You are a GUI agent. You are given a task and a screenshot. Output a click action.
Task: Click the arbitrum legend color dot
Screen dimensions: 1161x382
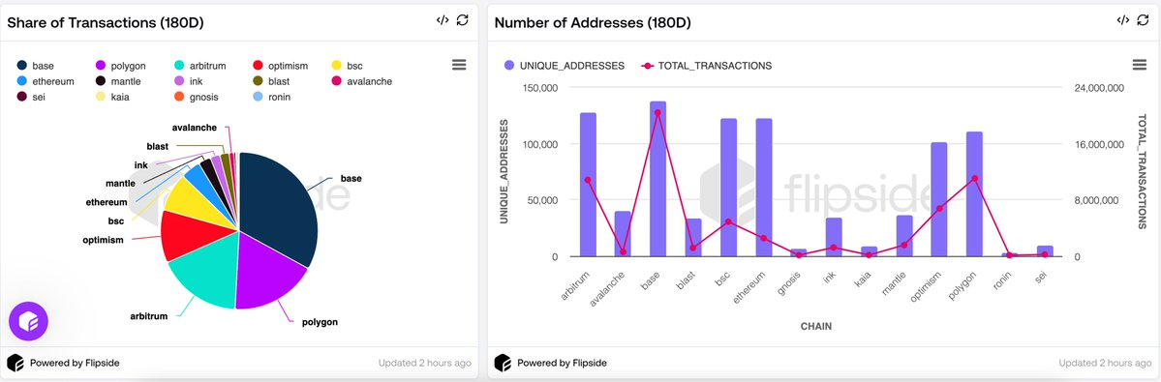tap(179, 66)
